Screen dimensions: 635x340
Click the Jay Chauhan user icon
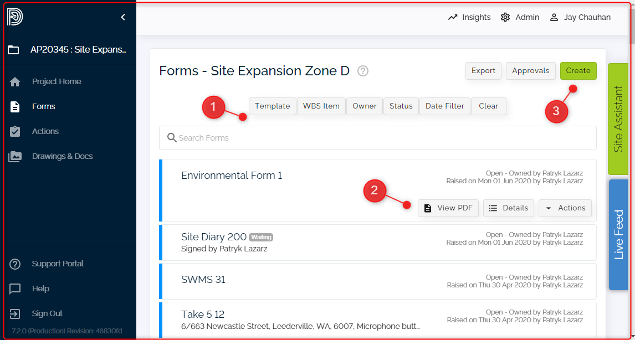pos(554,17)
